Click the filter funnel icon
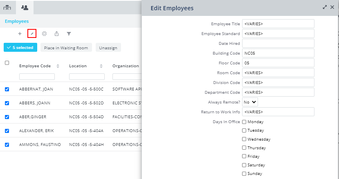The height and width of the screenshot is (179, 339). 69,34
